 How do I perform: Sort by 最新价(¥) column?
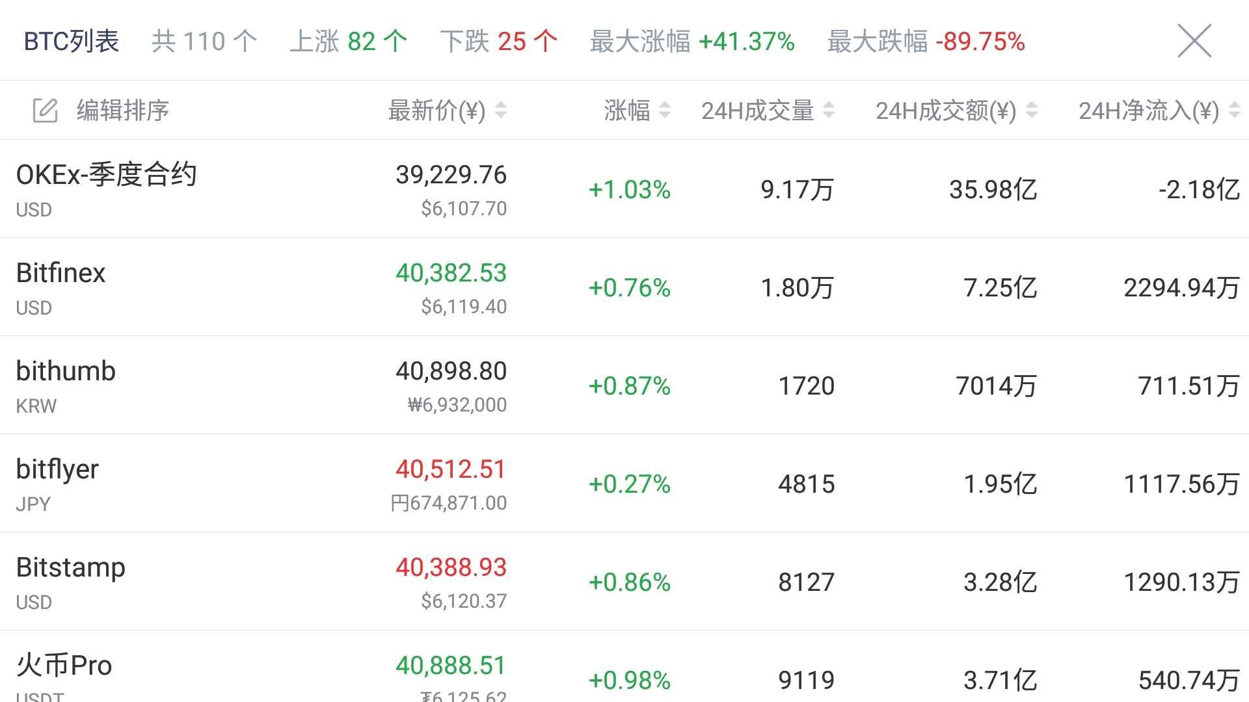click(x=447, y=110)
